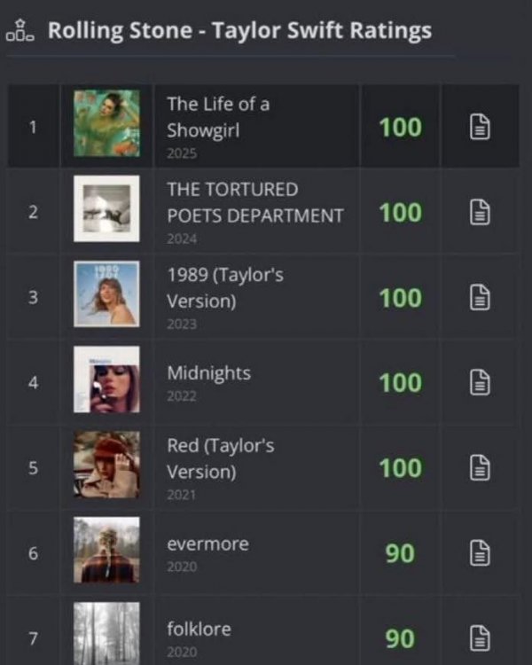Open Red (Taylor's Version) review icon

coord(479,467)
